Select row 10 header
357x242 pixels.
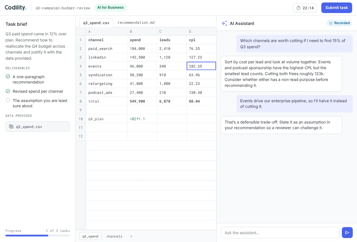pos(81,119)
